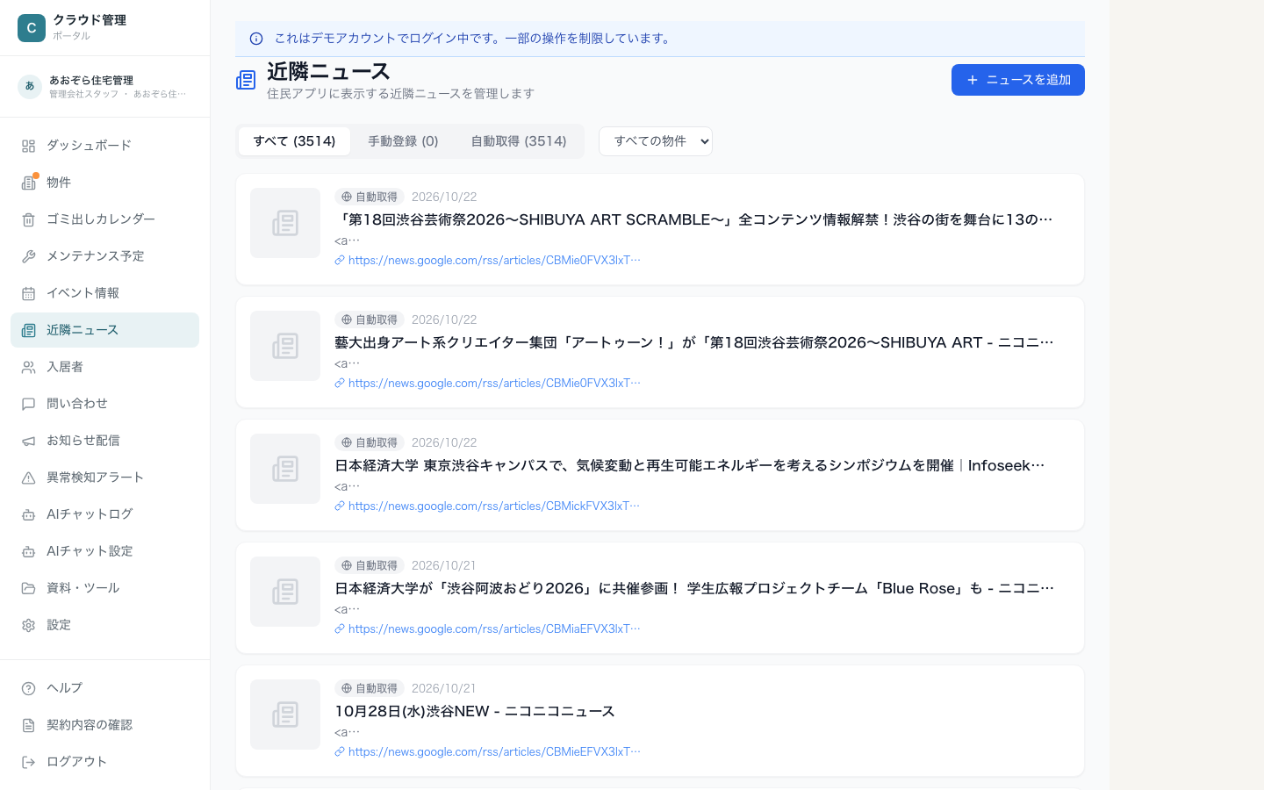The height and width of the screenshot is (790, 1264).
Task: Click the building icon beside 物件
Action: (x=28, y=183)
